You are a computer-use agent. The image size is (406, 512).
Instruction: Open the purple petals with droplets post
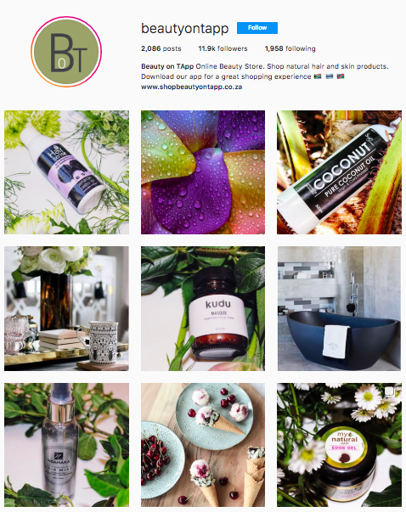point(203,172)
